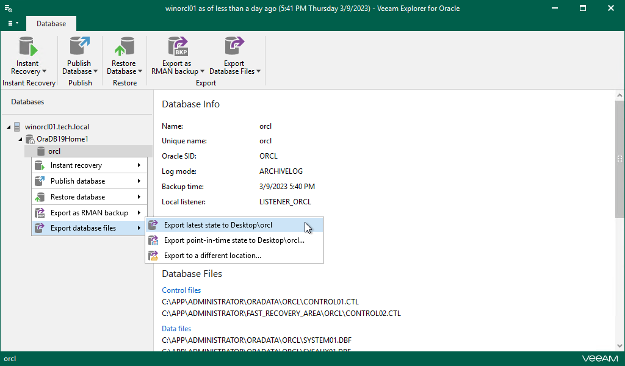Open the Export as RMAN backup submenu
Screen dimensions: 625x366
(88, 213)
